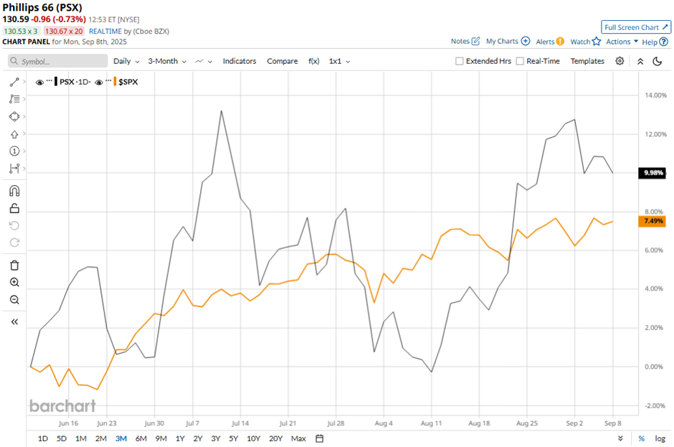This screenshot has width=674, height=447.
Task: Open the Indicators menu
Action: (x=239, y=61)
